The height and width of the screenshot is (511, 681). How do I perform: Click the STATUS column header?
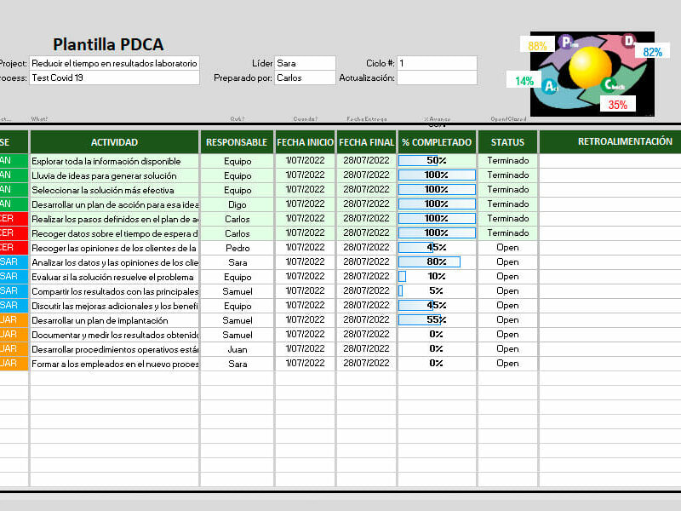point(507,142)
